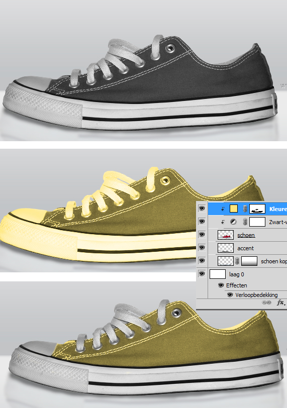Viewport: 287px width, 408px height.
Task: Toggle visibility of schoen layer
Action: (202, 235)
